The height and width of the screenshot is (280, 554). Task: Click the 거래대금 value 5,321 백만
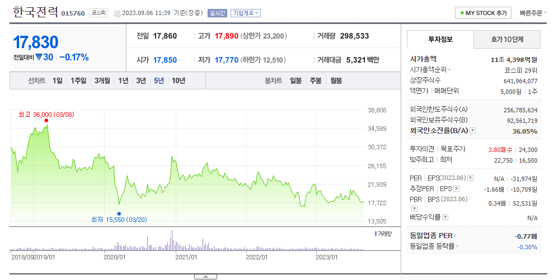363,60
